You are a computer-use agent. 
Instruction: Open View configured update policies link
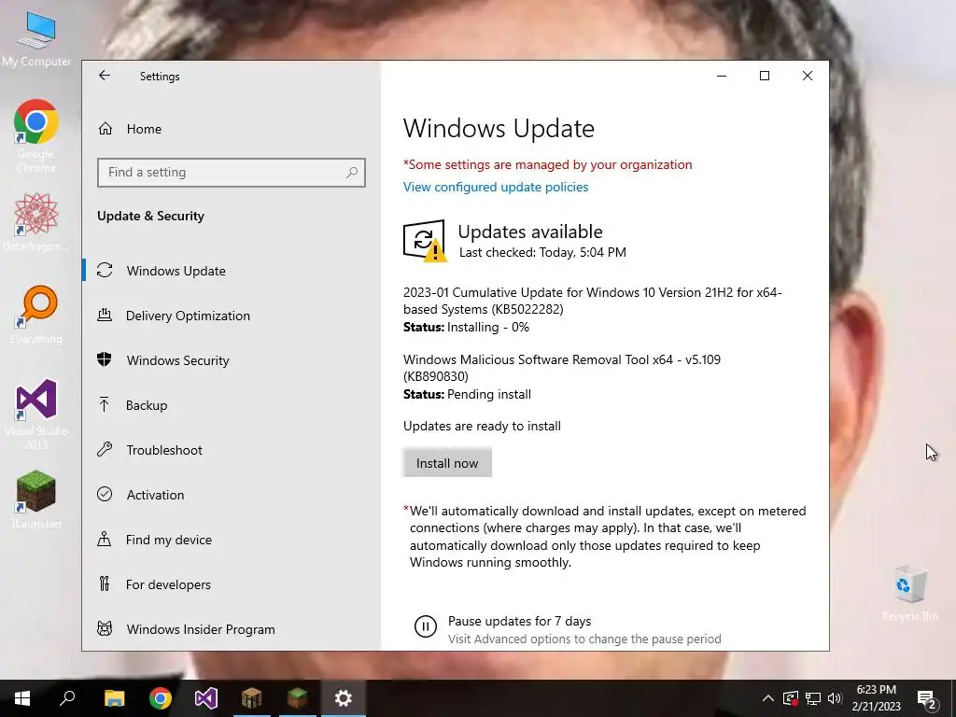[496, 187]
